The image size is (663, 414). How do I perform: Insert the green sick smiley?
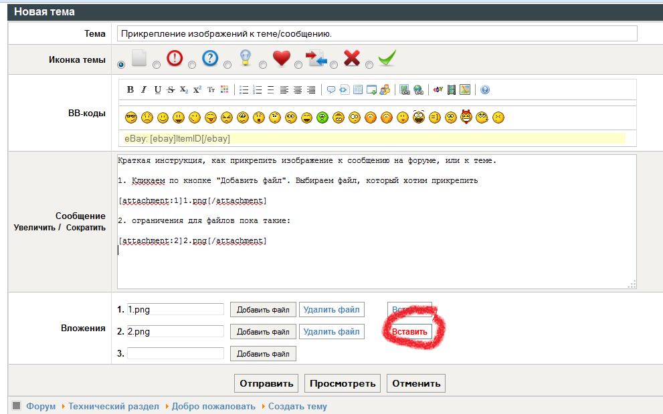[322, 118]
